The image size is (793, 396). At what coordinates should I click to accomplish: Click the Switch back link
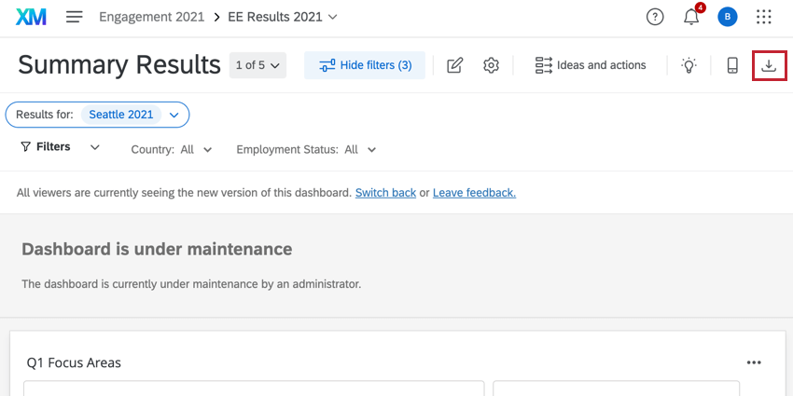[x=385, y=193]
